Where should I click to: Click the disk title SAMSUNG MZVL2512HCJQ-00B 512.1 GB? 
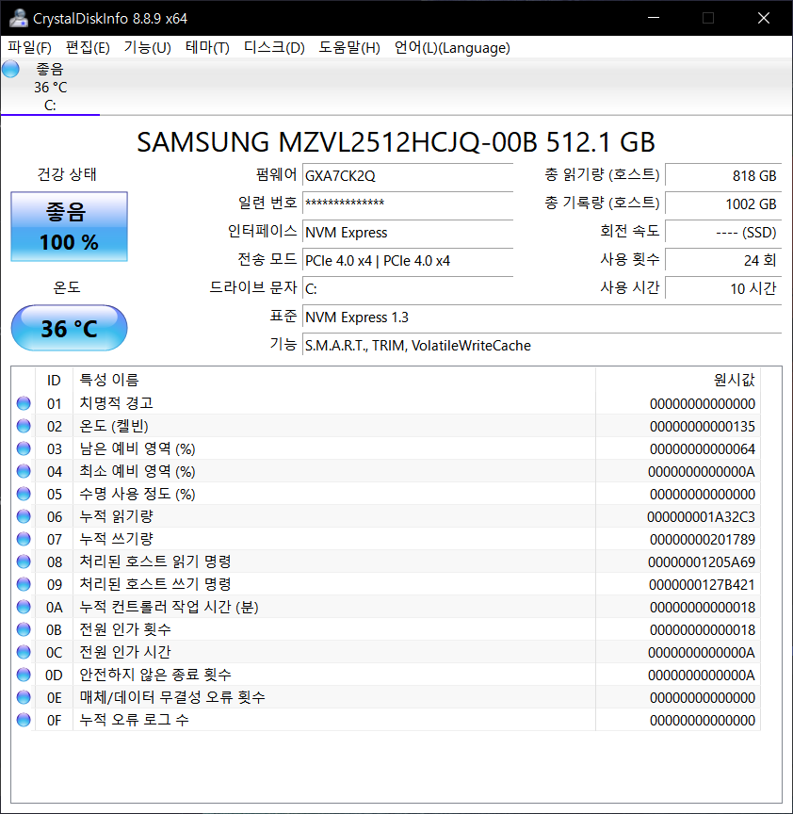396,141
